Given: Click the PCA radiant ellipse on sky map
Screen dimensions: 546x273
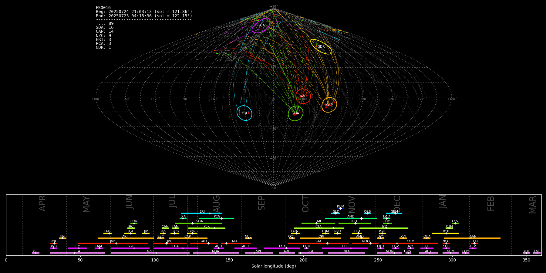Looking at the screenshot, I should 261,25.
